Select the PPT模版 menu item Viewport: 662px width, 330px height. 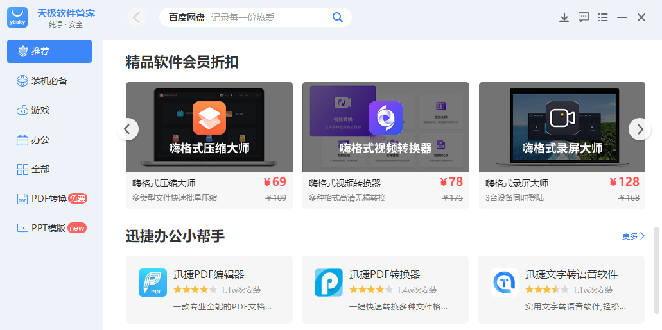point(49,228)
